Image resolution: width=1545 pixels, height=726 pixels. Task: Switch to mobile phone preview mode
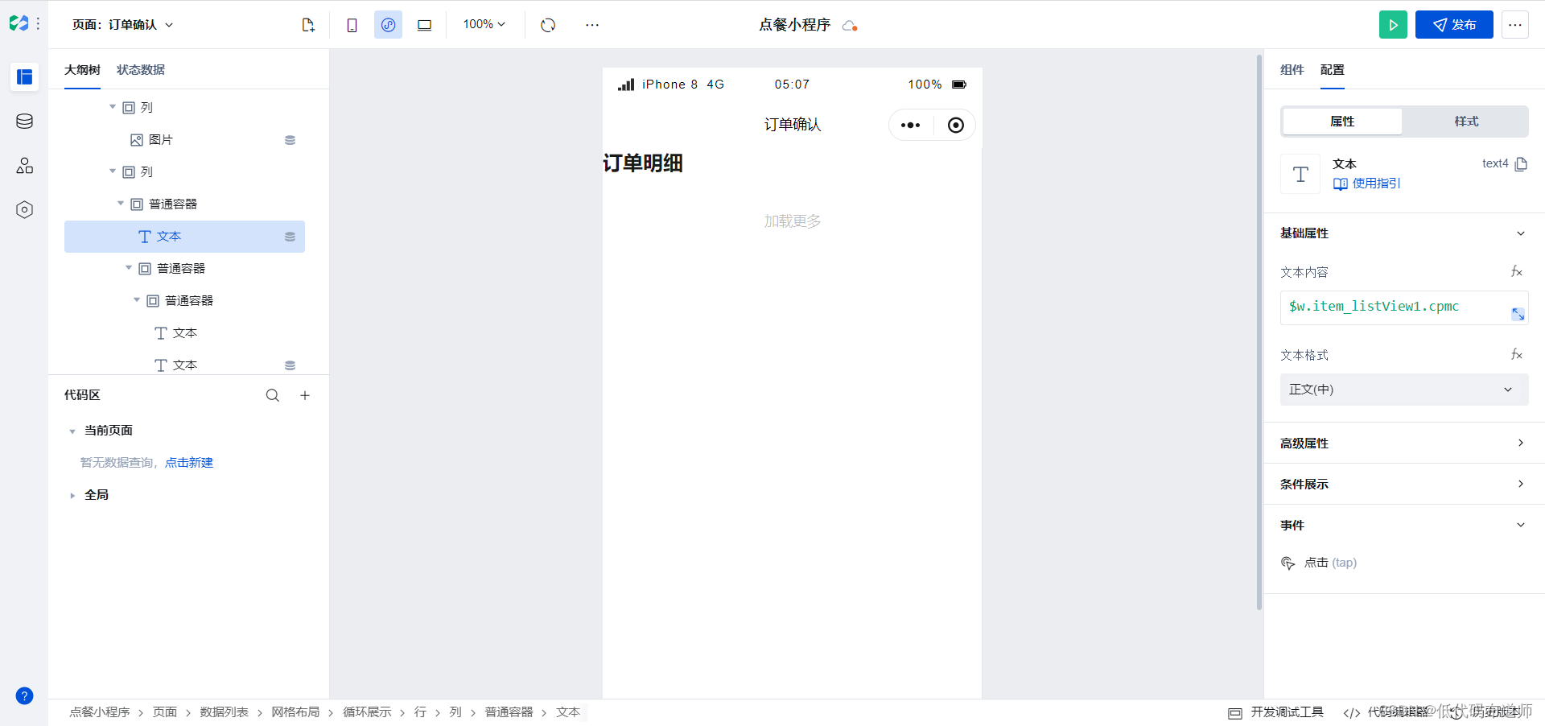[352, 25]
